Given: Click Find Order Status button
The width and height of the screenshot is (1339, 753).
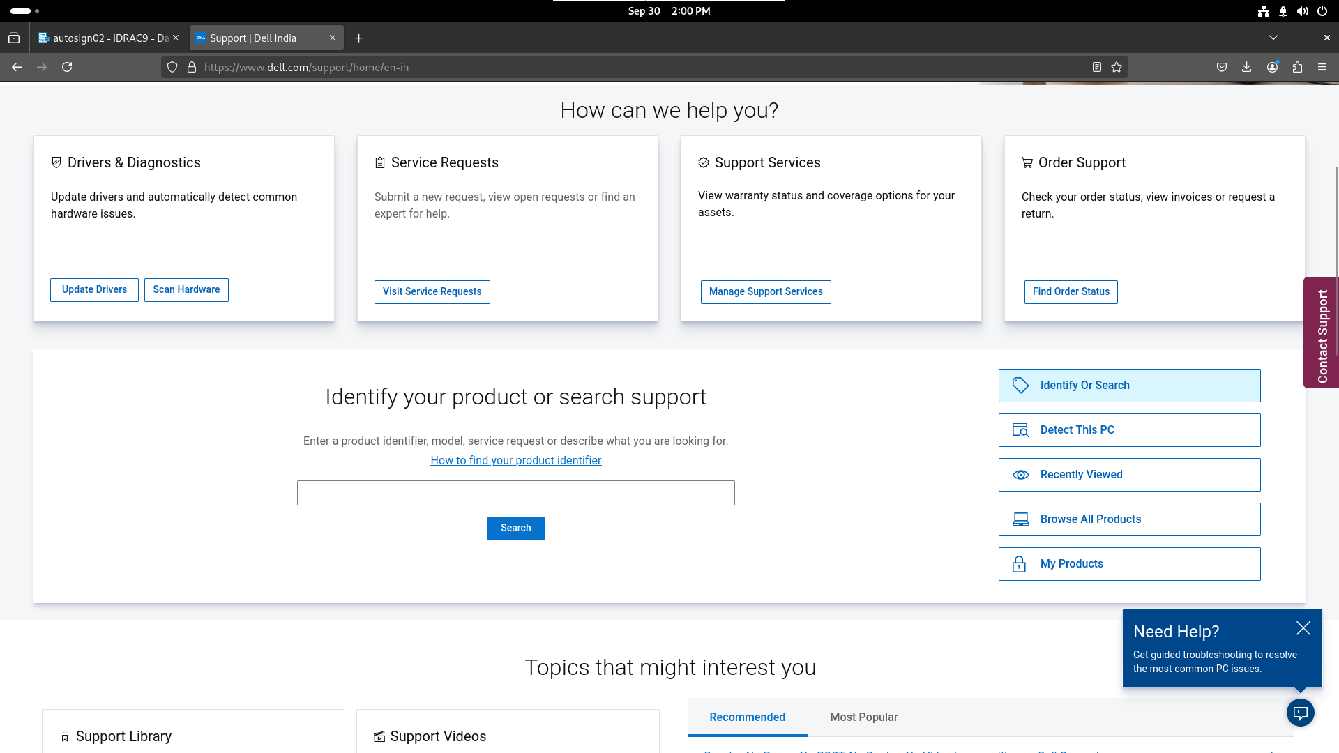Looking at the screenshot, I should (x=1071, y=291).
